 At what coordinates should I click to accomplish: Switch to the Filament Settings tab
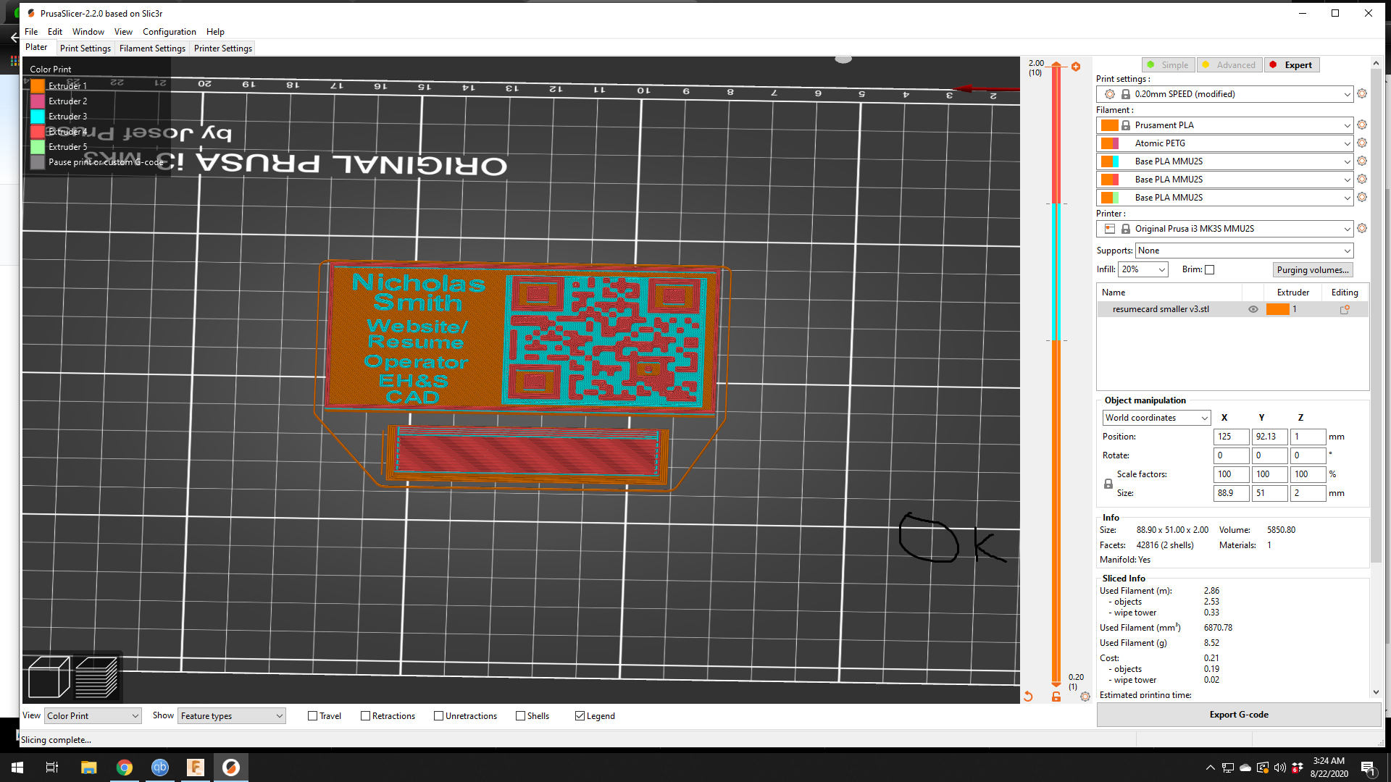[152, 48]
